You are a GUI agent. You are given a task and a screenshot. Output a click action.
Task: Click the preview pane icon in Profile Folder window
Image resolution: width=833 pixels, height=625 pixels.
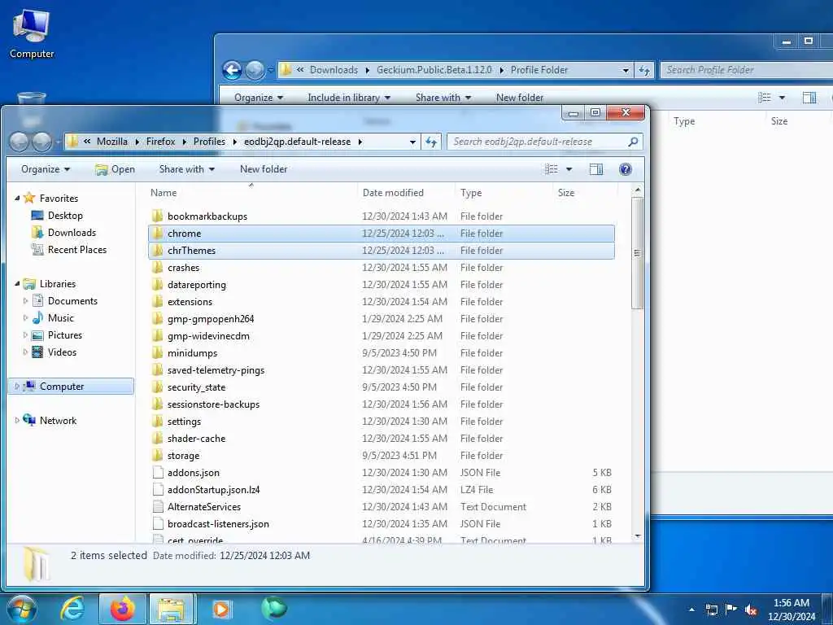[x=809, y=98]
